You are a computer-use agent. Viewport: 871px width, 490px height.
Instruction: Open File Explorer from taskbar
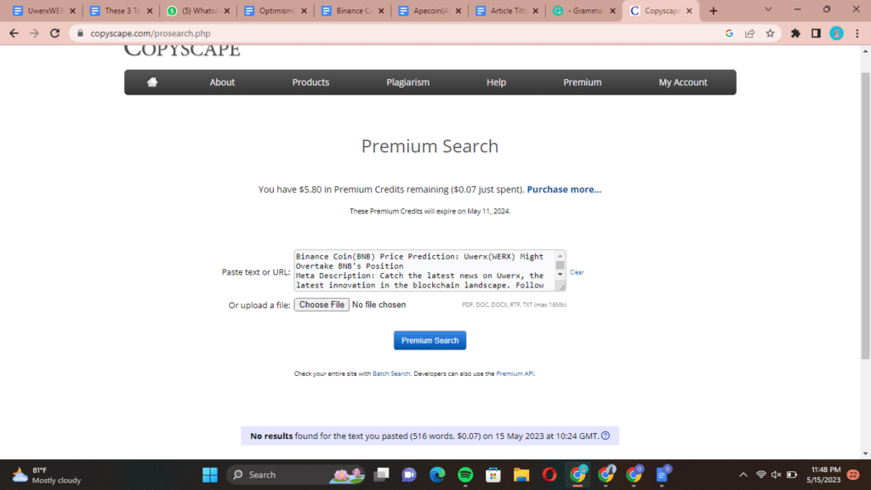pyautogui.click(x=521, y=475)
